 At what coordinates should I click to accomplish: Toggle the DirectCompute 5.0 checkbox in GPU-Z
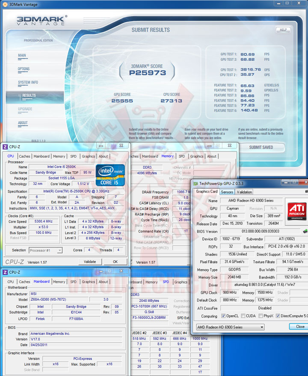(278, 316)
